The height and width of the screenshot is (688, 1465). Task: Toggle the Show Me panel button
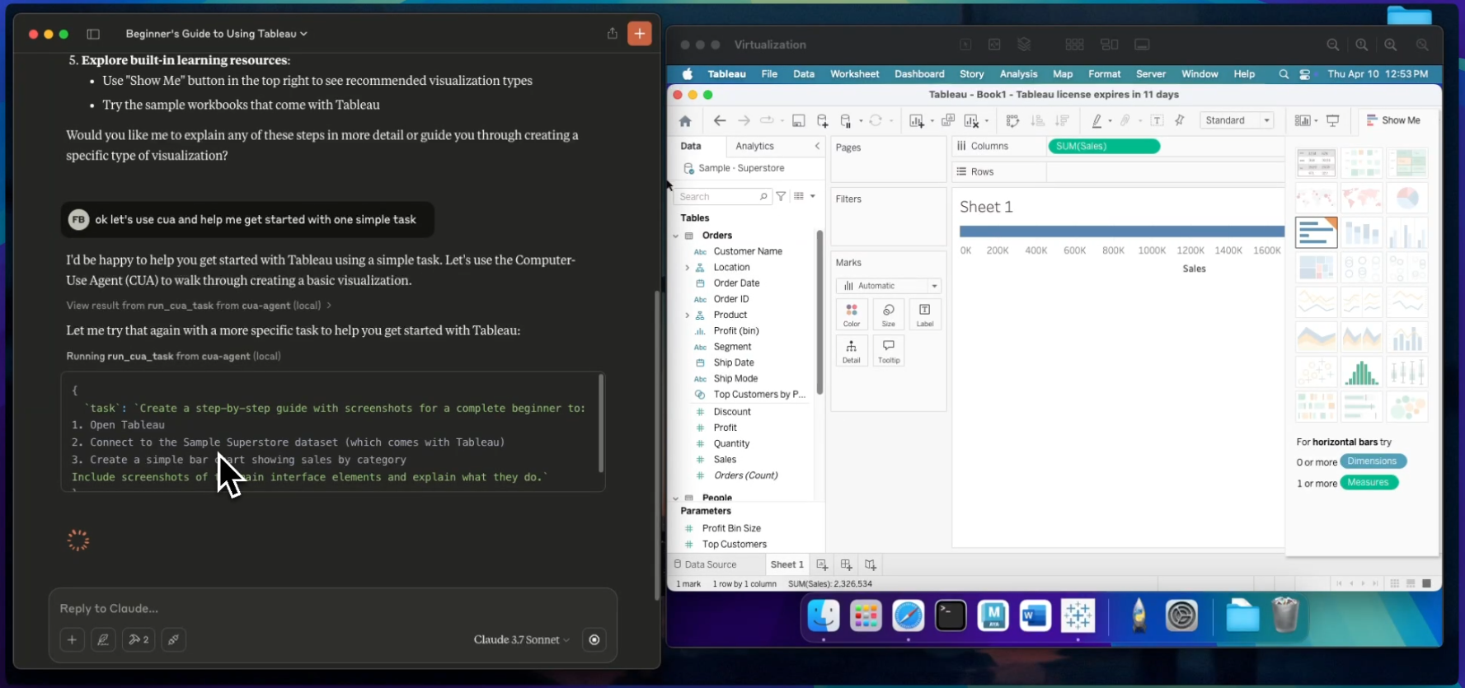[x=1394, y=120]
